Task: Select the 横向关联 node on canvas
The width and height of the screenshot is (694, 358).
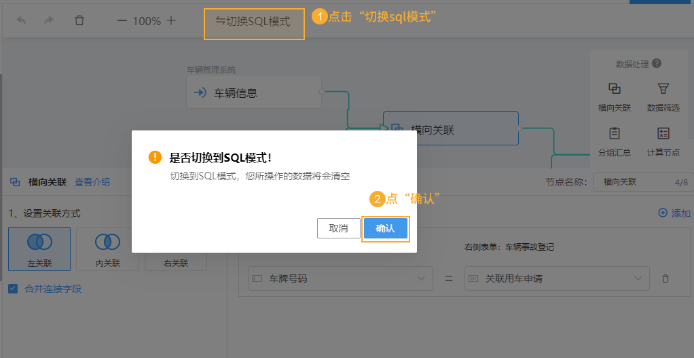Action: (x=451, y=128)
